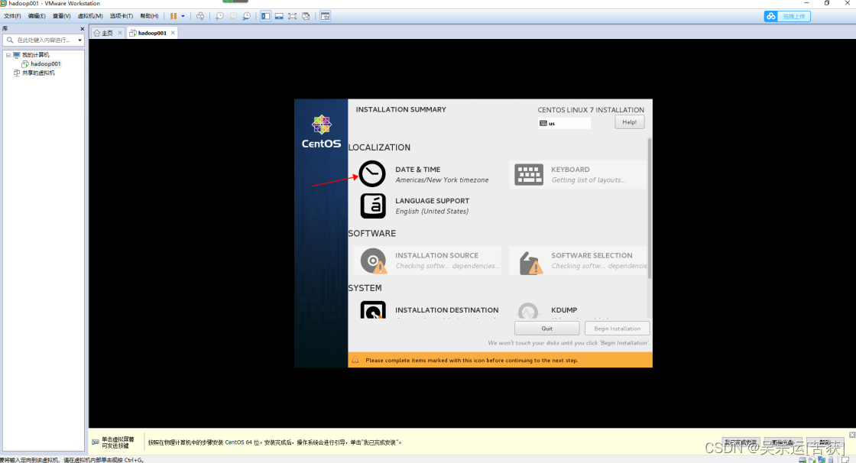856x463 pixels.
Task: Collapse the 我的计算机 tree node
Action: [x=8, y=55]
